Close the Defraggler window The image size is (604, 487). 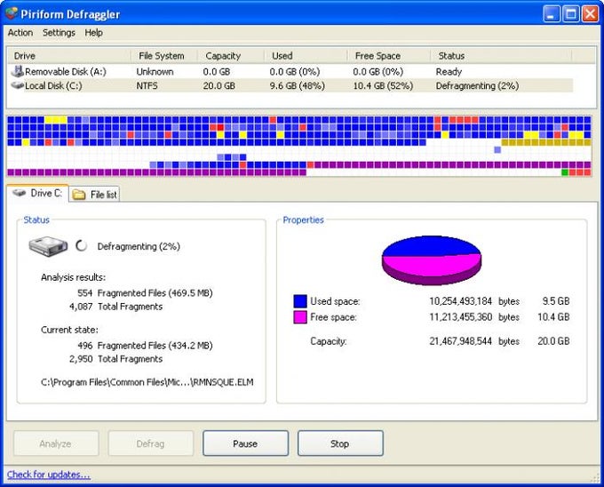590,14
